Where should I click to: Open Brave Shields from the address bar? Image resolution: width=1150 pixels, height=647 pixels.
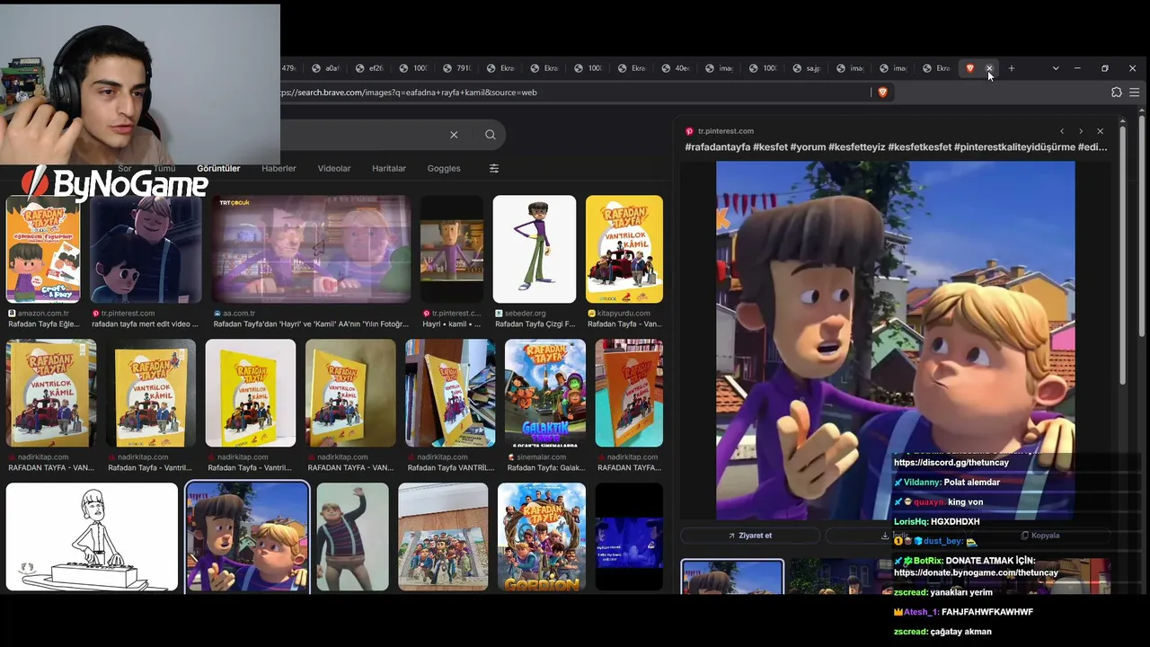[882, 92]
